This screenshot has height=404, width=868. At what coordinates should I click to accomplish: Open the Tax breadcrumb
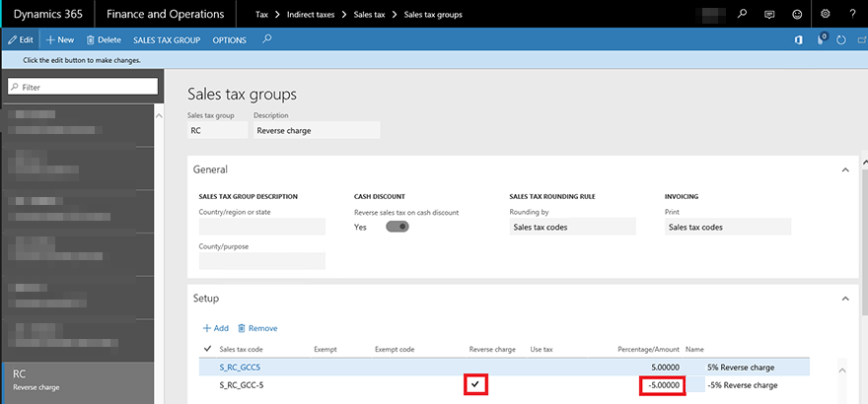[261, 15]
